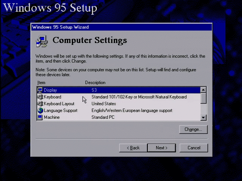Cancel the Windows 95 setup

[194, 148]
